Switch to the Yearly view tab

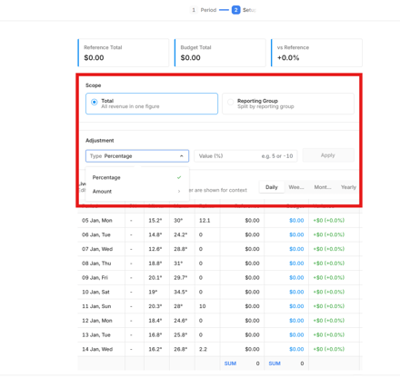click(348, 187)
